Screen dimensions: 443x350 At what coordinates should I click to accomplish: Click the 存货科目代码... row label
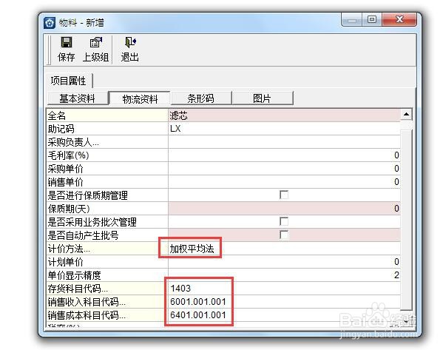(107, 289)
